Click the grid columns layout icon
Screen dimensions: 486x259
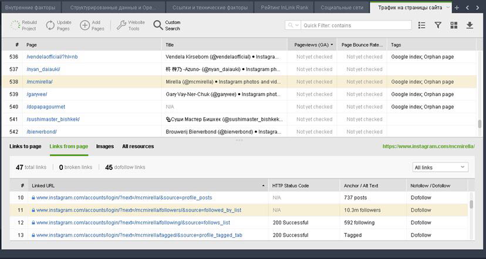pos(454,25)
